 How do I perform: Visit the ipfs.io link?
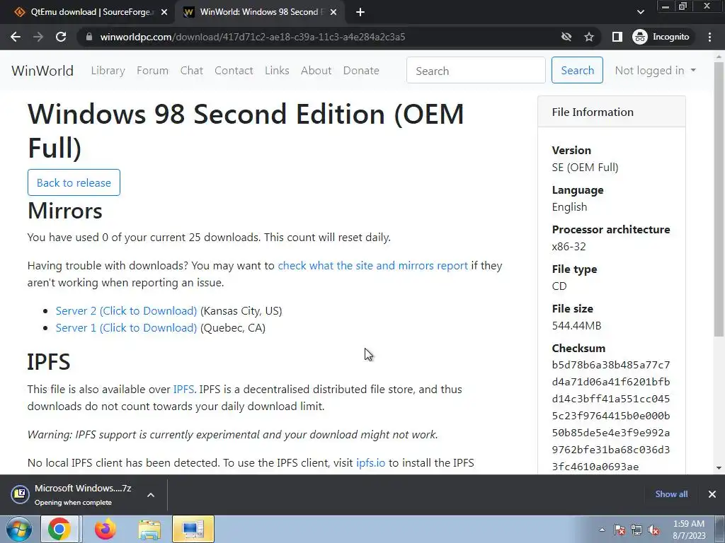(x=370, y=462)
